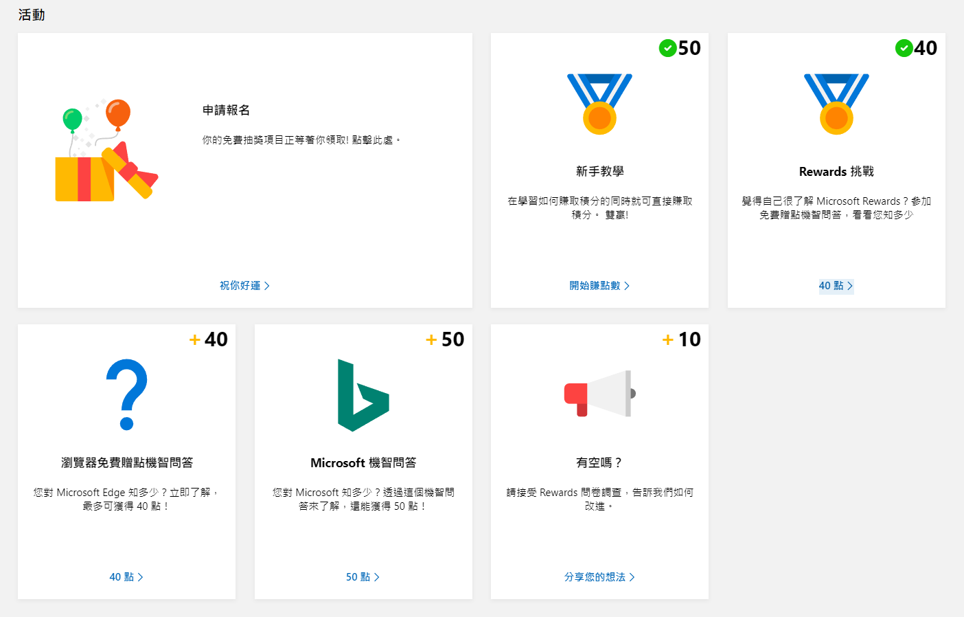This screenshot has width=964, height=617.
Task: Click the 您對 Microsoft 知多少 description
Action: 363,500
